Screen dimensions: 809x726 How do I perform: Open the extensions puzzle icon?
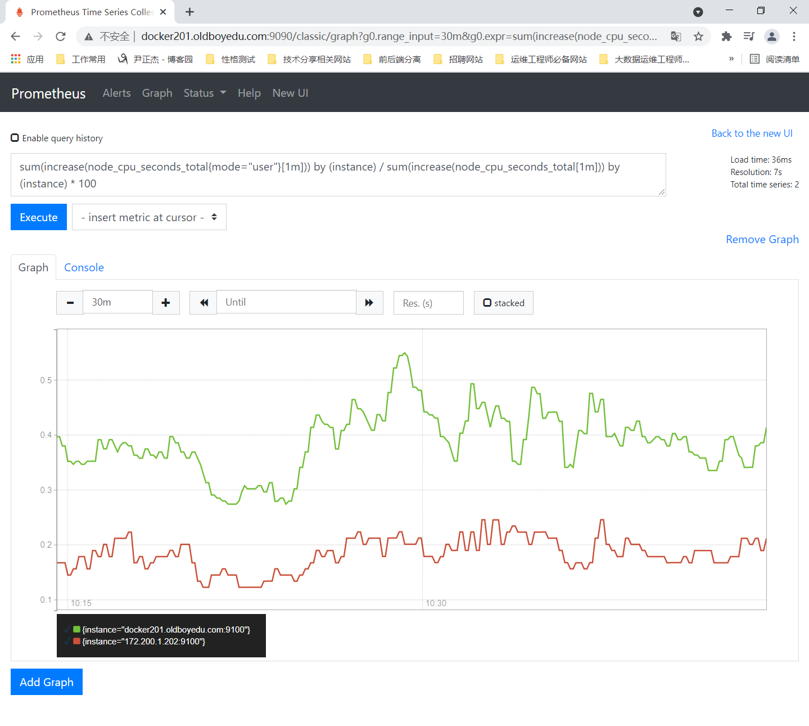[726, 37]
